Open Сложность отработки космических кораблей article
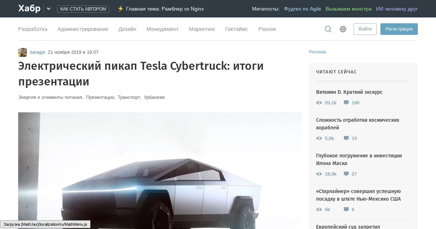436x229 pixels. point(358,124)
